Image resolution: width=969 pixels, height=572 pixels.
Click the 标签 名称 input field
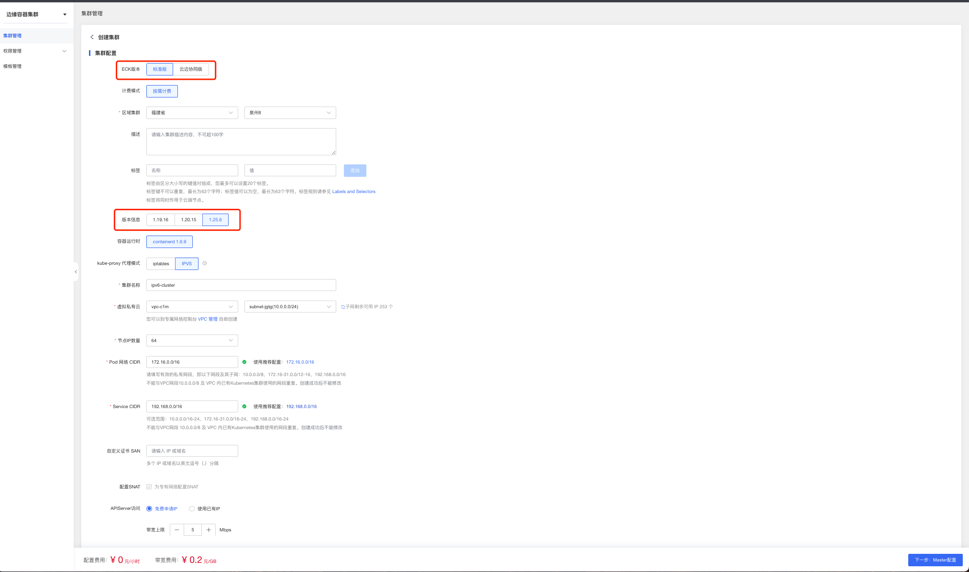[x=192, y=171]
